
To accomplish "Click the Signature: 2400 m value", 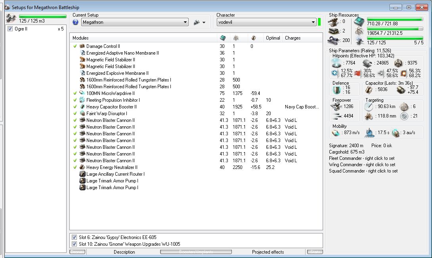I will (346, 146).
